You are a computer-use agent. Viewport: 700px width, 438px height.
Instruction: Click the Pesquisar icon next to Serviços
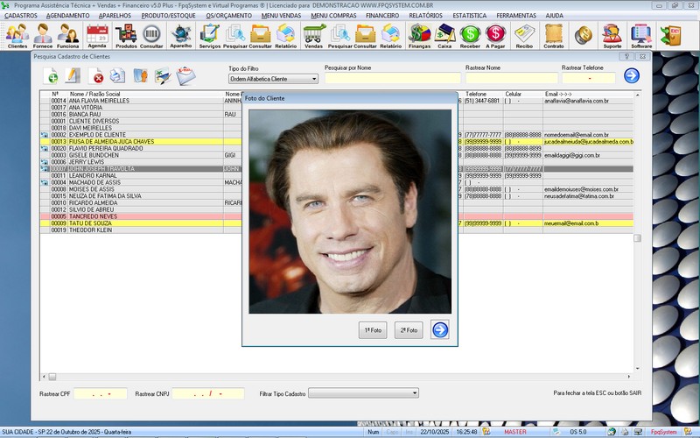tap(234, 35)
